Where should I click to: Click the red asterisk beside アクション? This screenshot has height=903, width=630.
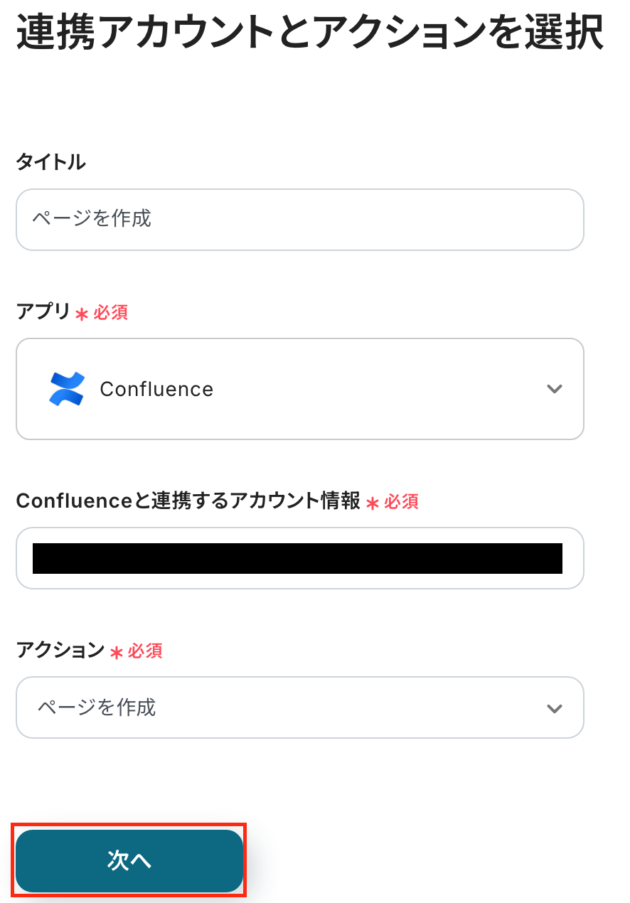pos(117,652)
